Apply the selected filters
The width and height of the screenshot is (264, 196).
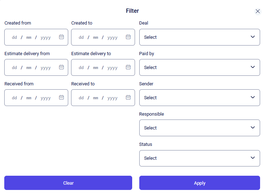[199, 183]
